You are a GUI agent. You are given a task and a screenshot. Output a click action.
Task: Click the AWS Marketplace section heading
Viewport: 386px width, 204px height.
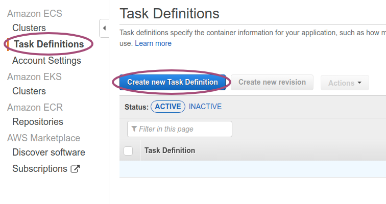pyautogui.click(x=43, y=138)
